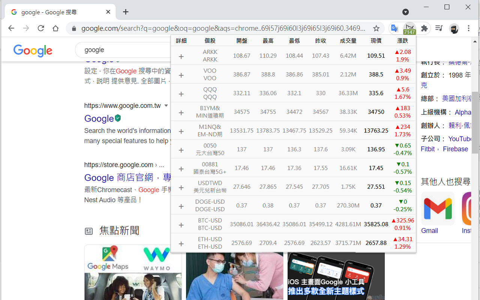Open the media control icon in toolbar

[439, 28]
